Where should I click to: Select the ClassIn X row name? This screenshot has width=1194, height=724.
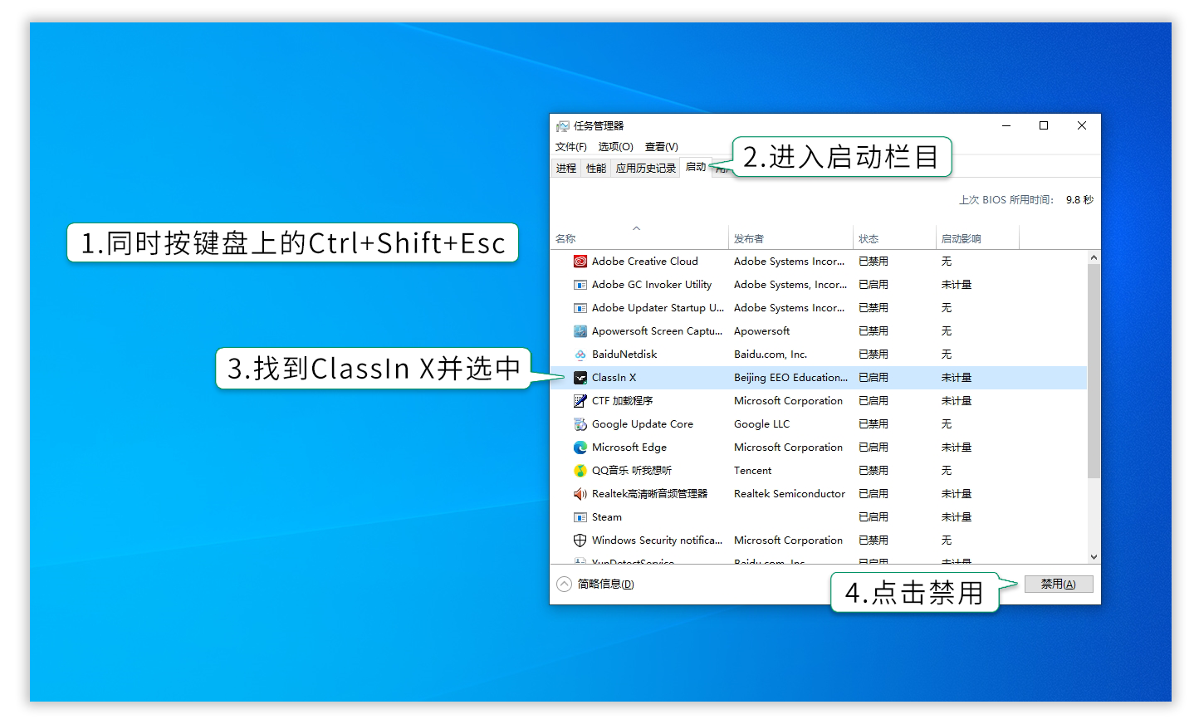click(614, 378)
